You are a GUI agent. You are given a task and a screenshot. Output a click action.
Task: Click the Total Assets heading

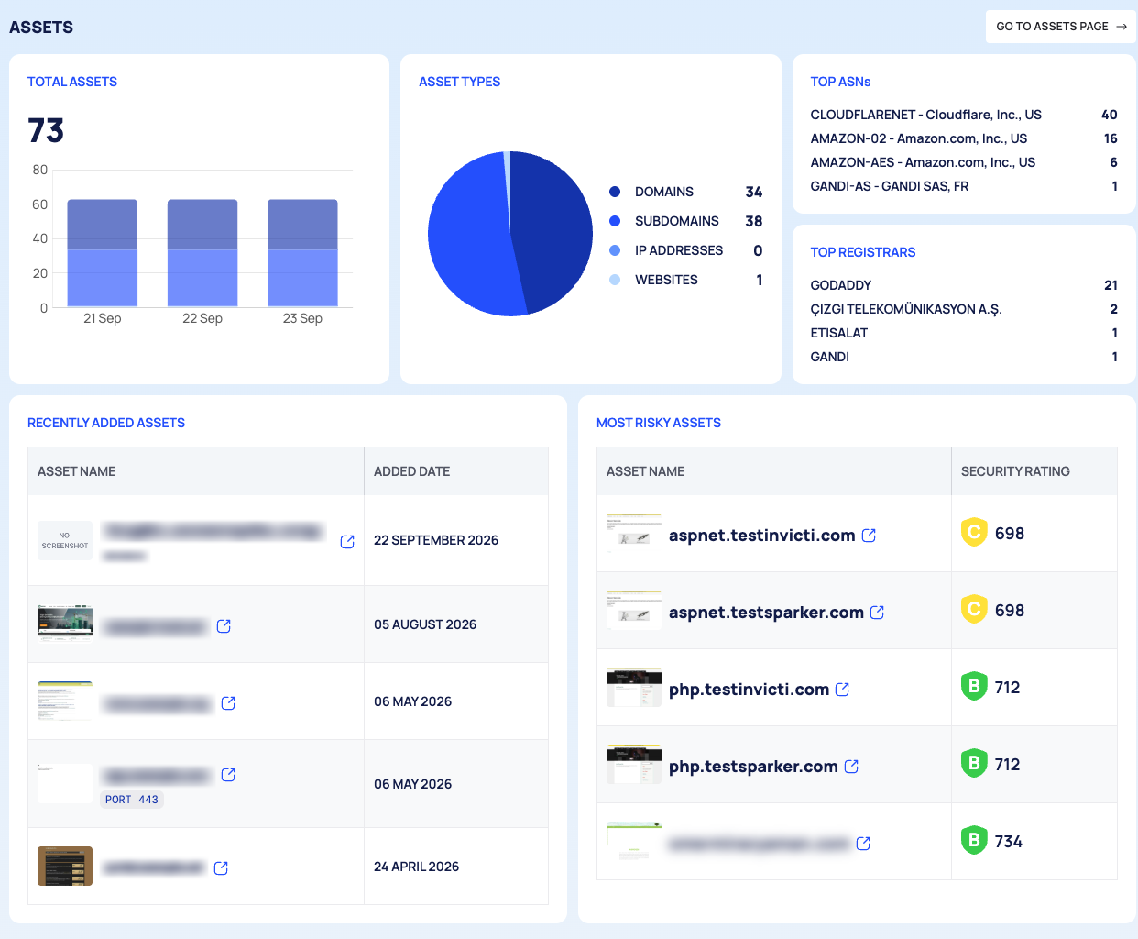pyautogui.click(x=72, y=82)
